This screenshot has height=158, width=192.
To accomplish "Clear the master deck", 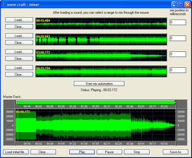I will [43, 152].
